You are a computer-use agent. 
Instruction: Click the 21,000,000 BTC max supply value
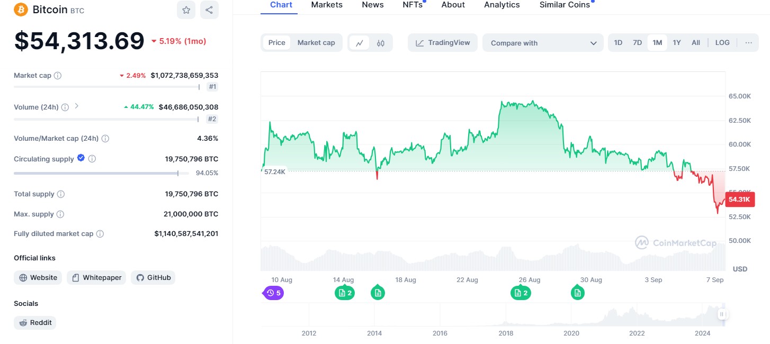191,214
